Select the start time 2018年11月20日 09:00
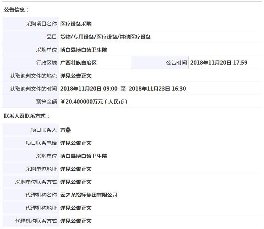 (x=89, y=89)
